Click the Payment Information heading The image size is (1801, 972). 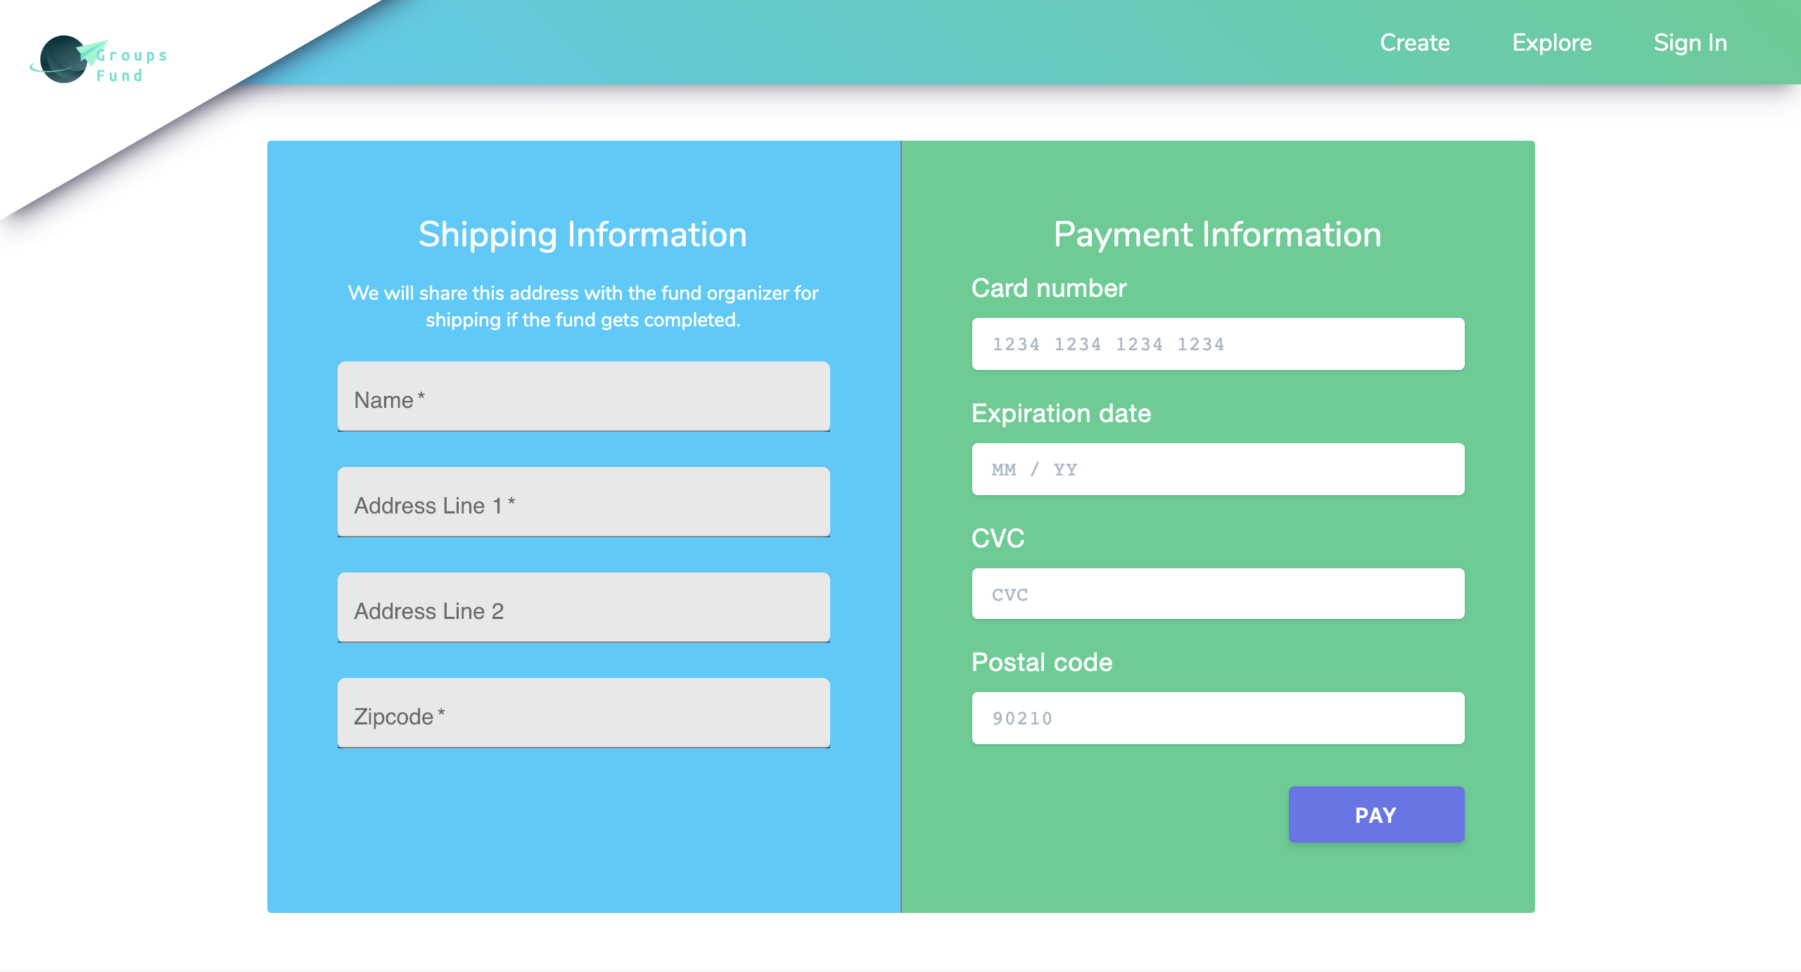(x=1217, y=234)
